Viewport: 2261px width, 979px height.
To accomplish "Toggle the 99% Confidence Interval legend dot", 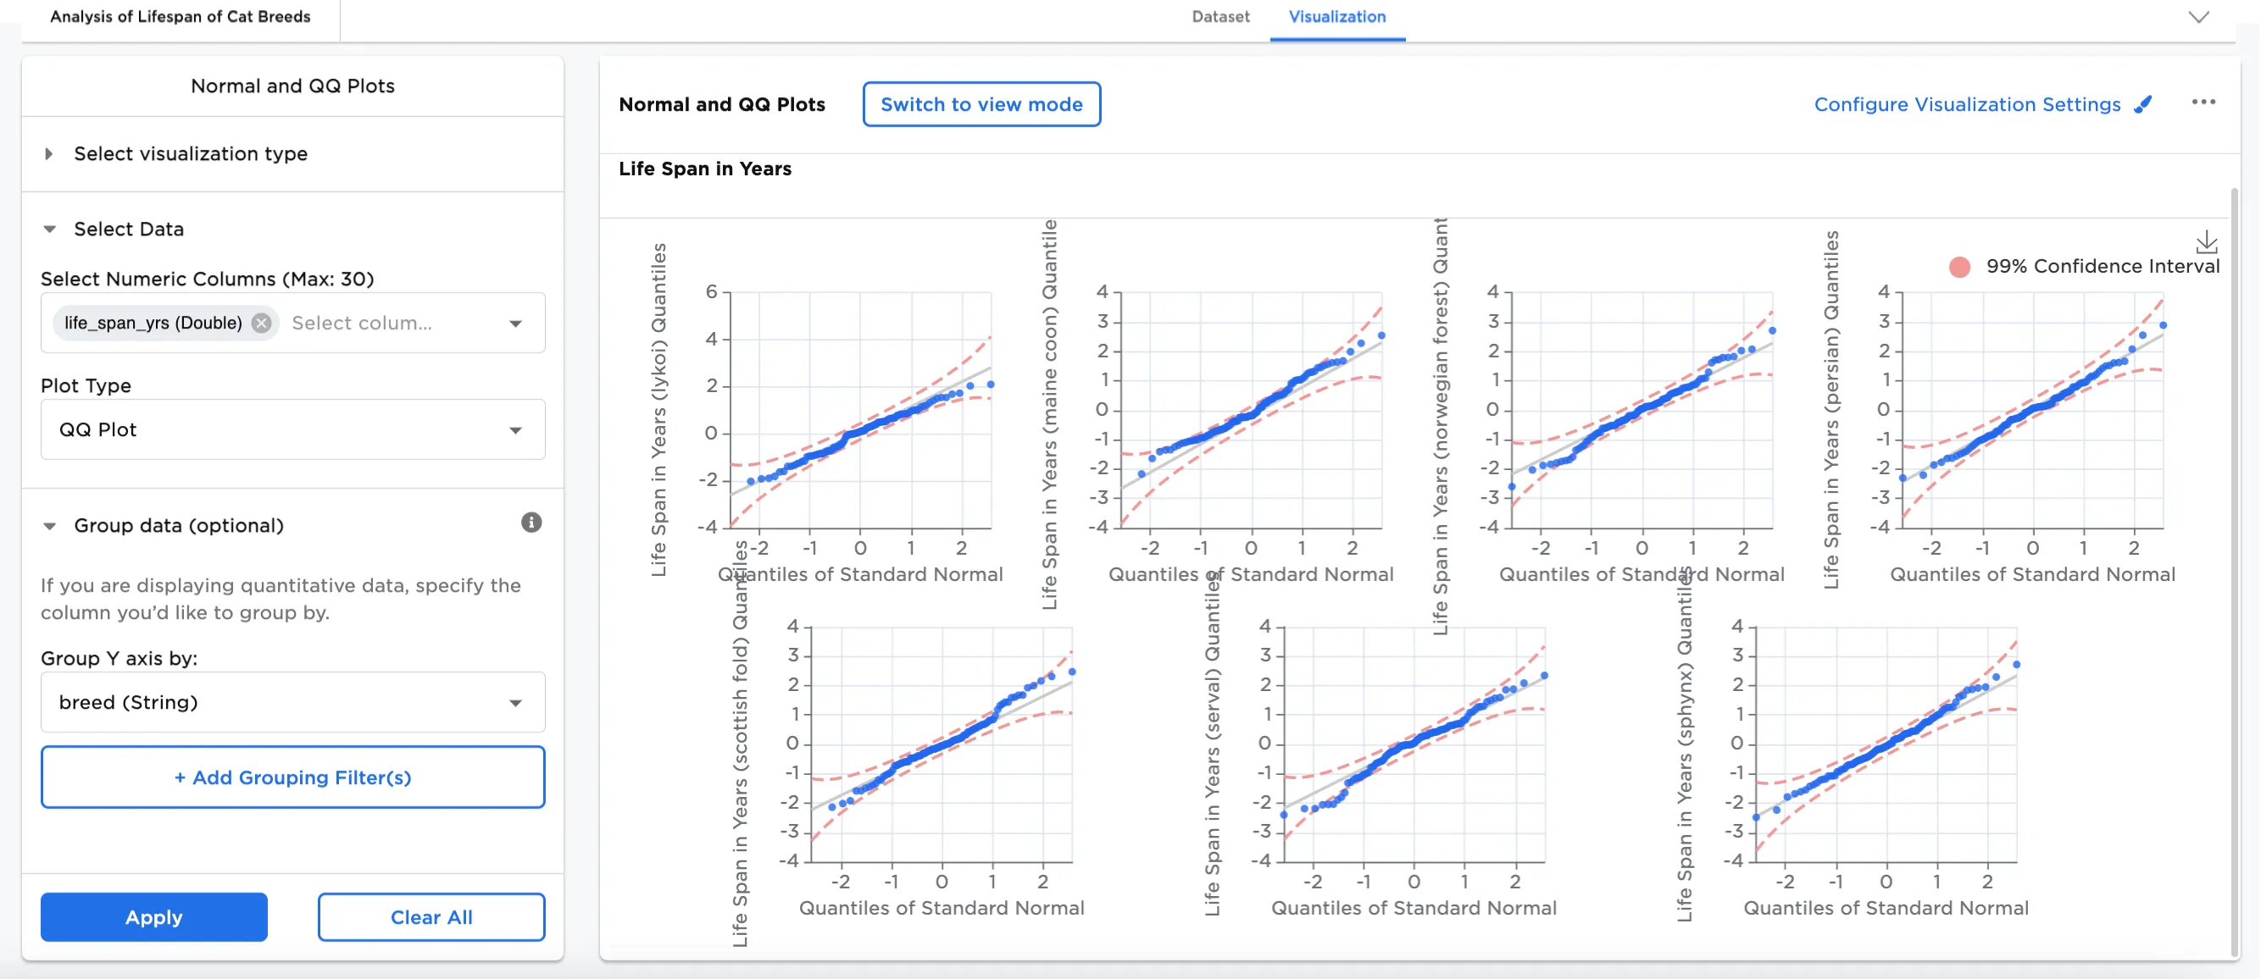I will (x=1959, y=267).
